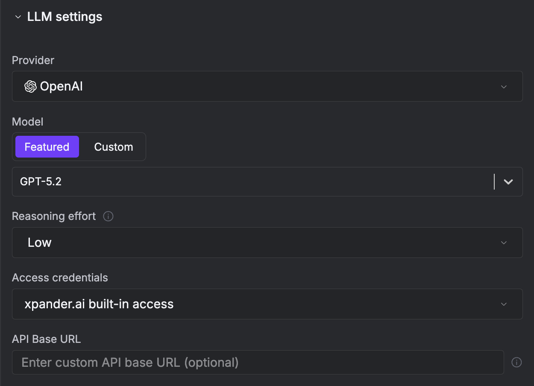Click the info icon beside Reasoning effort

tap(108, 216)
